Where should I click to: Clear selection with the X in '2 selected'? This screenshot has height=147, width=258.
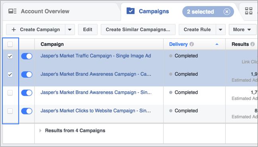227,12
